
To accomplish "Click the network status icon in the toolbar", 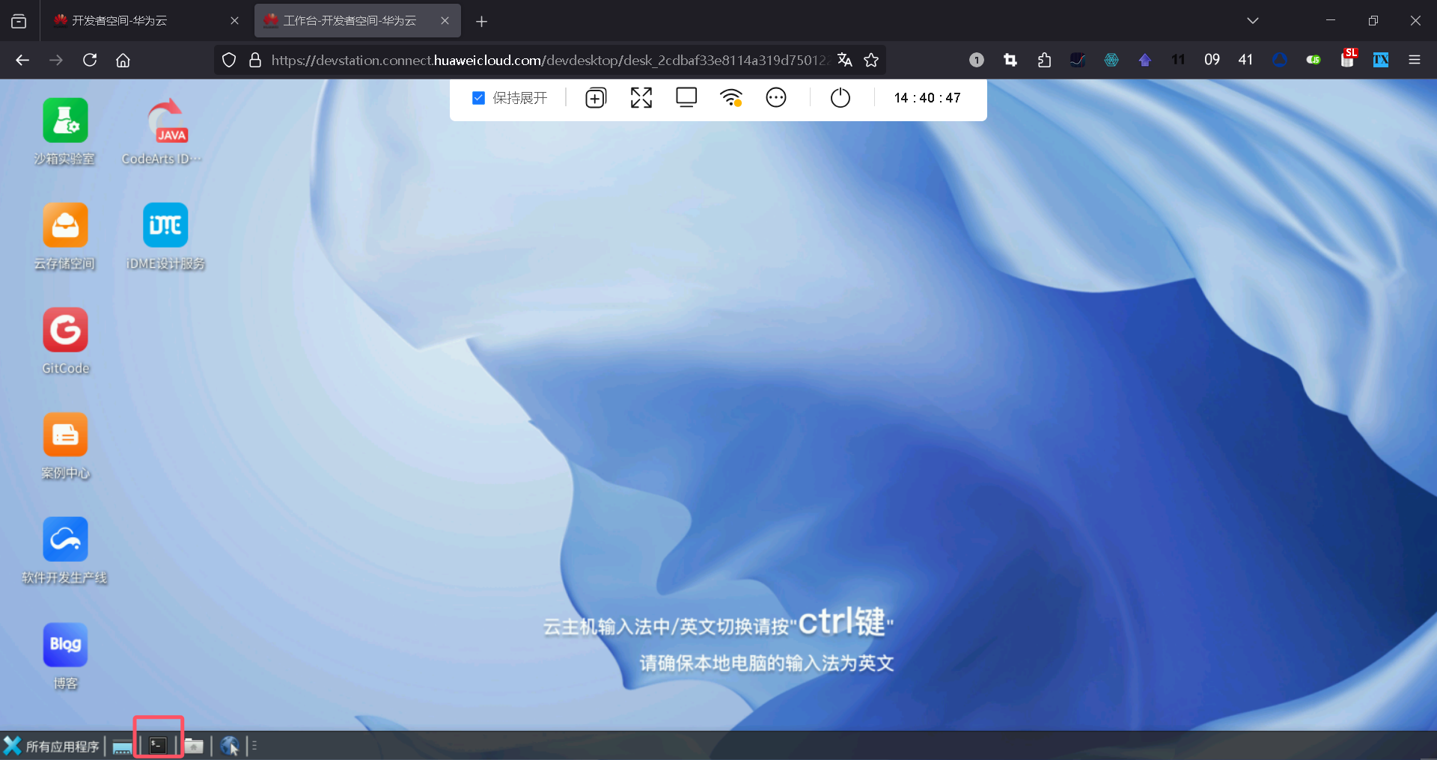I will 731,97.
